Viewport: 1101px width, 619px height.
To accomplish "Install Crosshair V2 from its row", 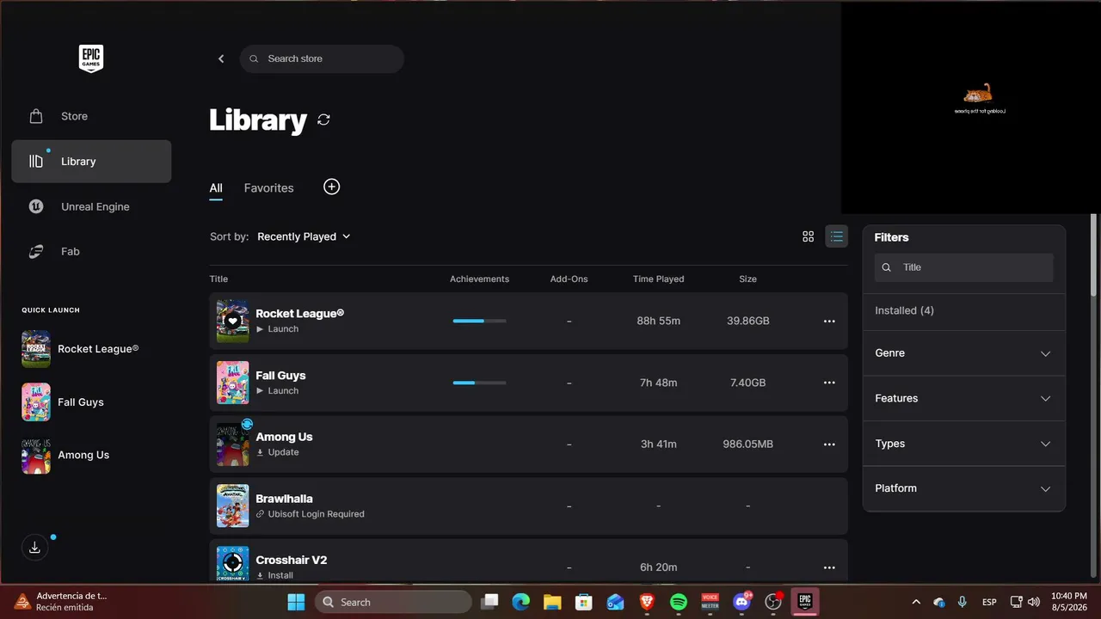I will pos(274,576).
